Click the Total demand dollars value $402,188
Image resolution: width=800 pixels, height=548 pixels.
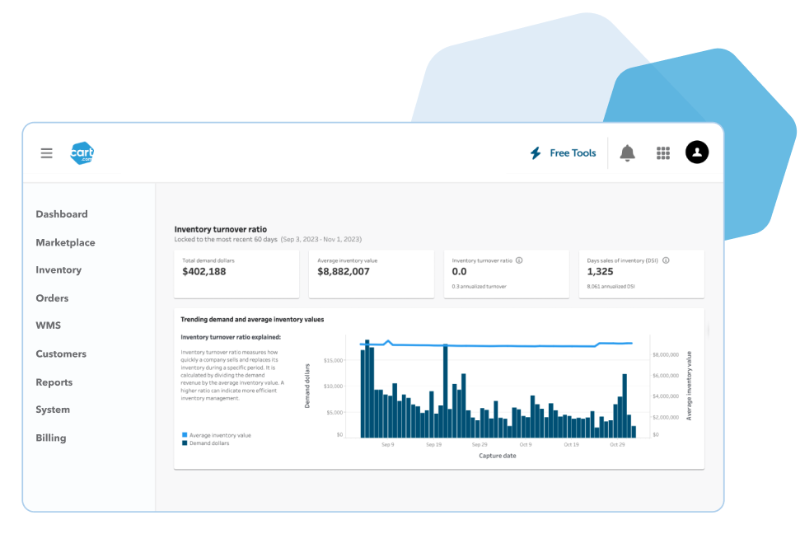click(x=204, y=271)
